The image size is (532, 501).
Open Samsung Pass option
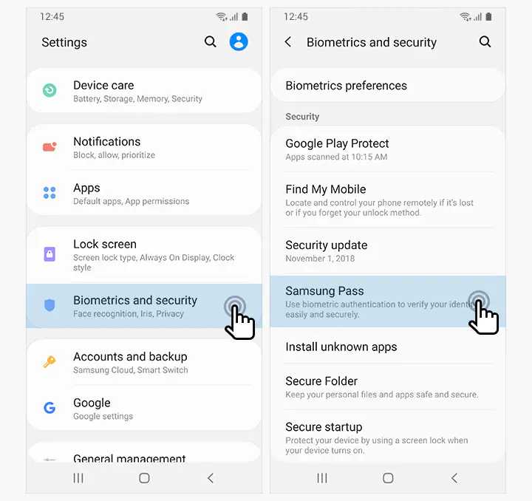click(388, 301)
